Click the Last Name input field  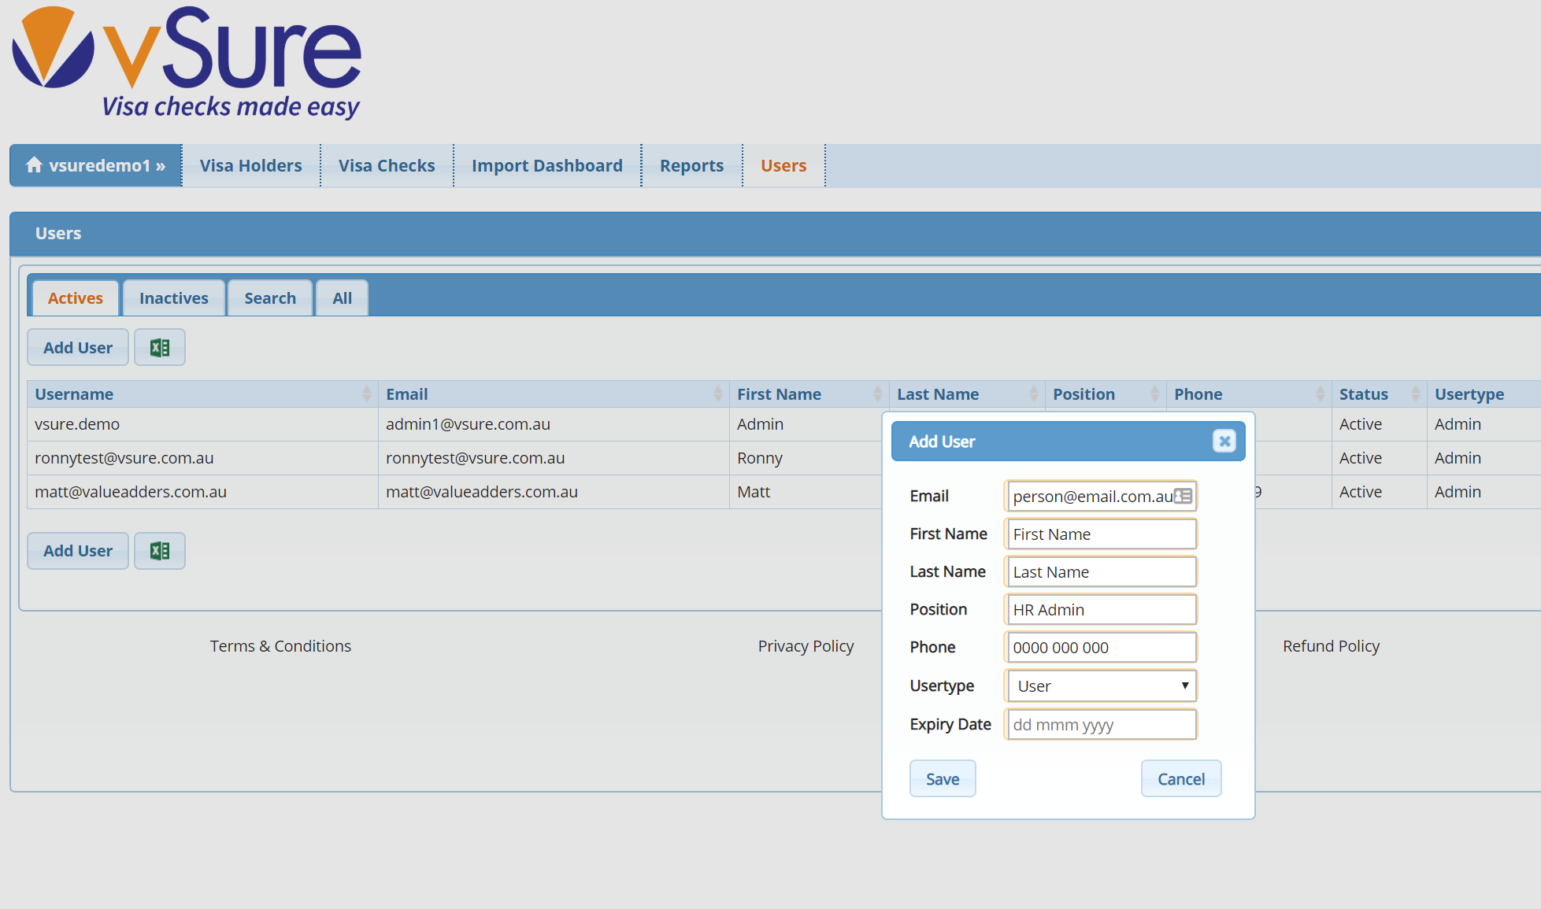[x=1101, y=571]
